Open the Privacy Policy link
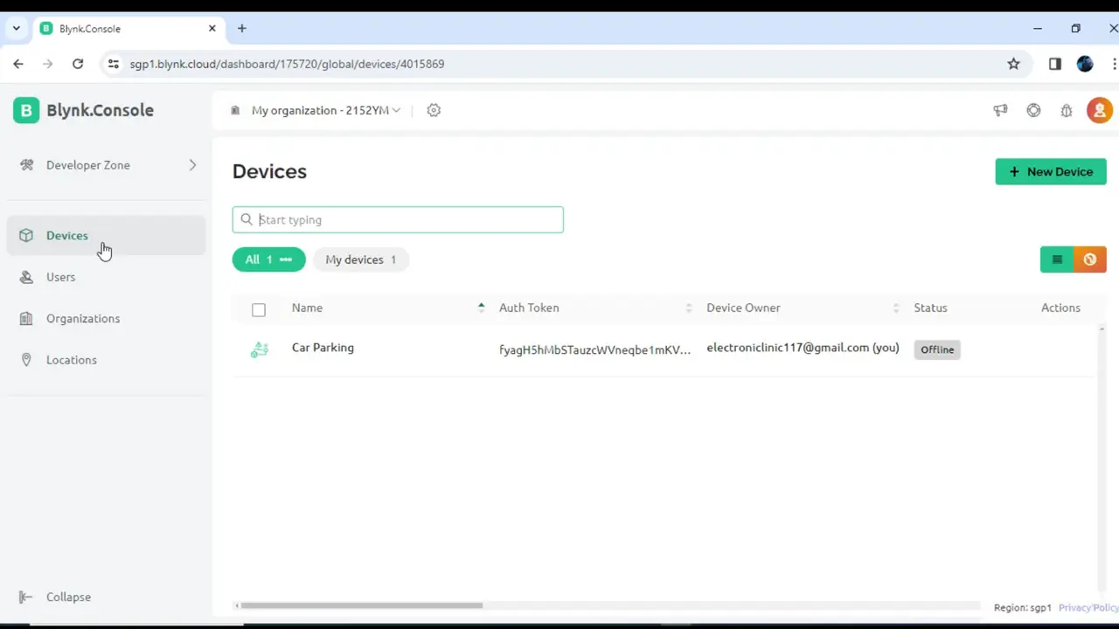The image size is (1119, 629). click(x=1088, y=607)
